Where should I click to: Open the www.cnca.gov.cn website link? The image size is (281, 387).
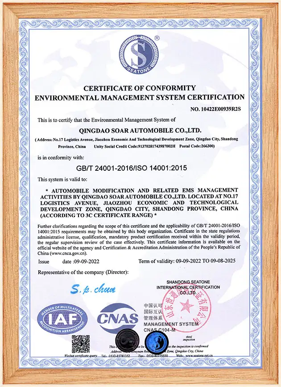69,253
